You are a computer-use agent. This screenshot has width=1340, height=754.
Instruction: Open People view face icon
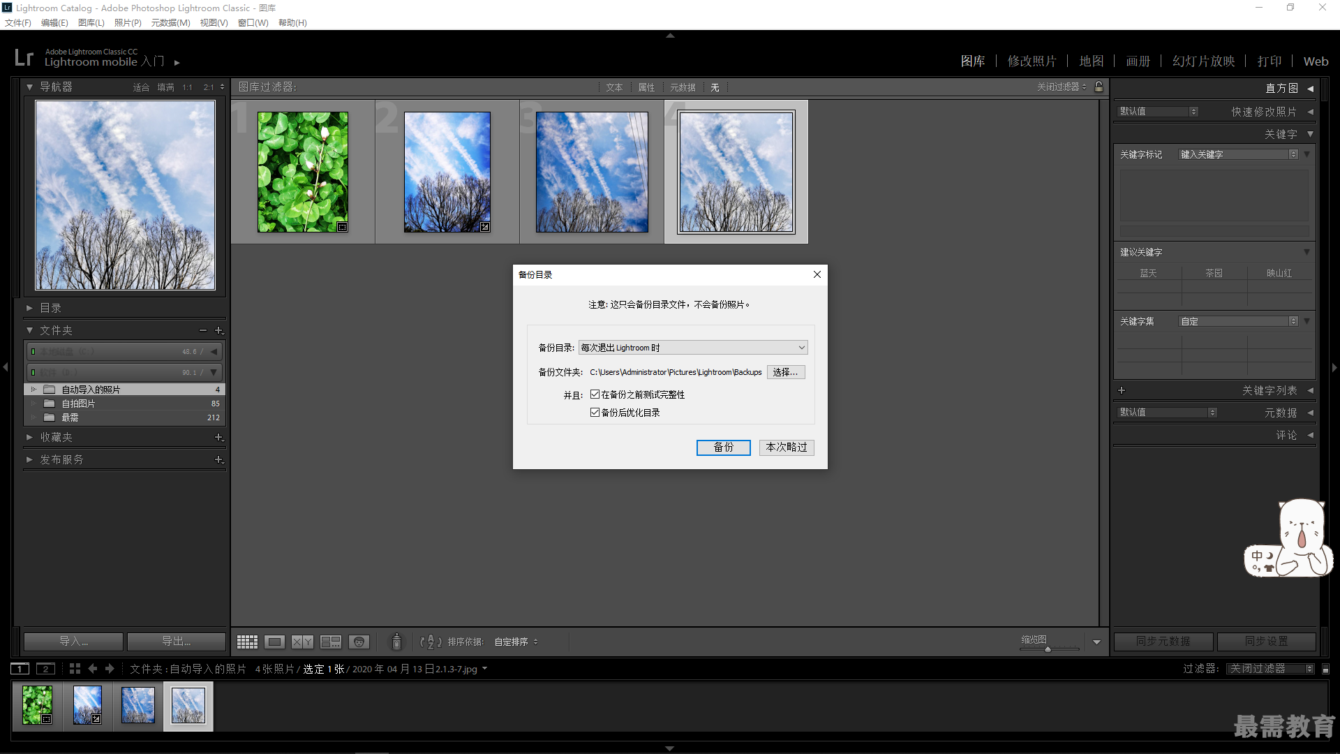pos(359,642)
